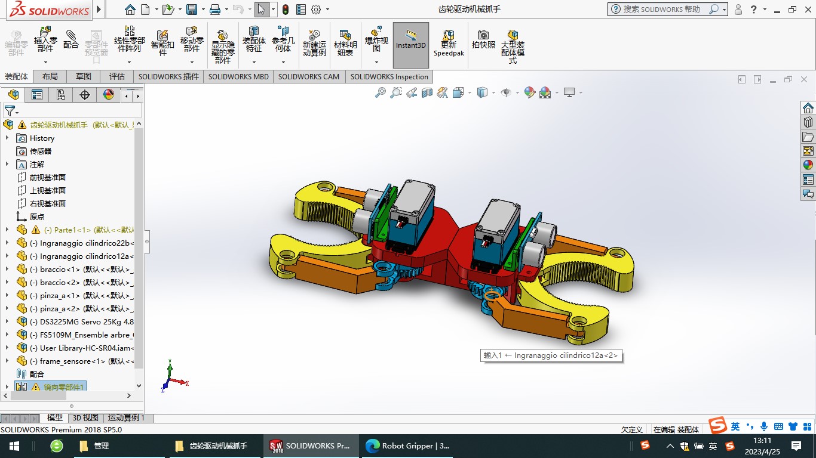Click the feature tree filter funnel
This screenshot has height=458, width=816.
pyautogui.click(x=10, y=111)
